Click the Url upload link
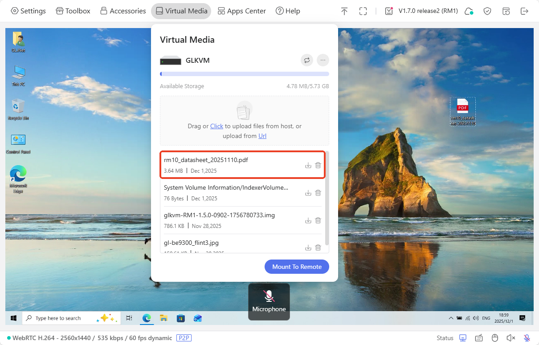Viewport: 539px width, 345px height. 262,136
